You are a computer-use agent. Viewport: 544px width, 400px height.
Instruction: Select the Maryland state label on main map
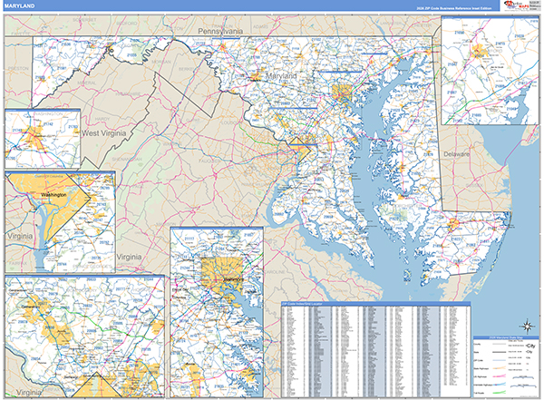[x=281, y=75]
